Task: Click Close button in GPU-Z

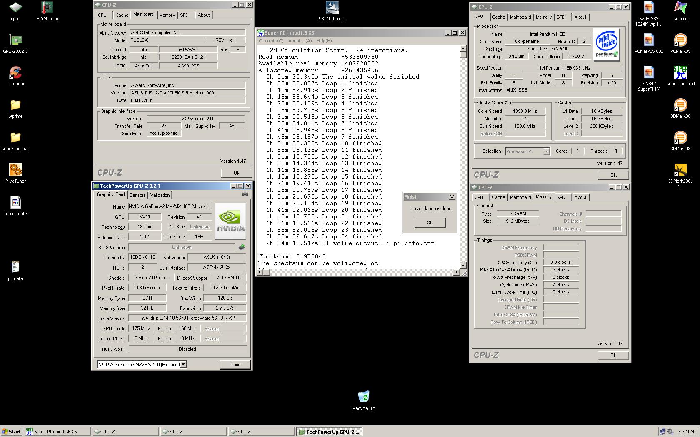Action: tap(235, 365)
